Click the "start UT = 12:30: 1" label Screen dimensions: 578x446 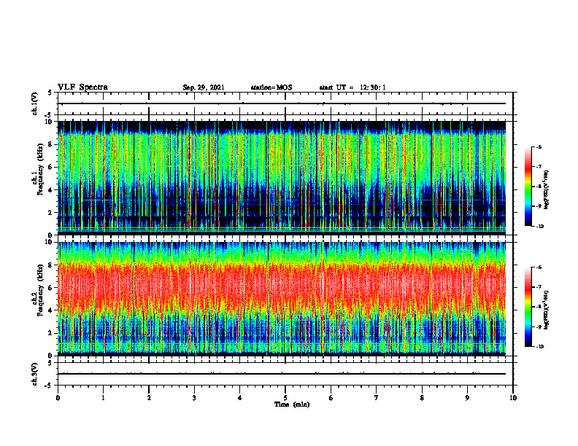point(352,87)
